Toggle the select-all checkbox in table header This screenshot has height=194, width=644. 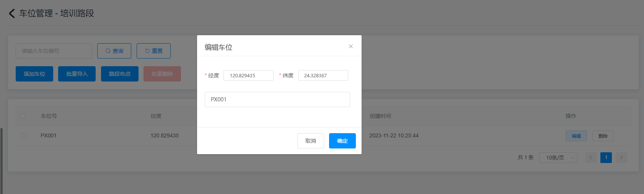[x=23, y=116]
